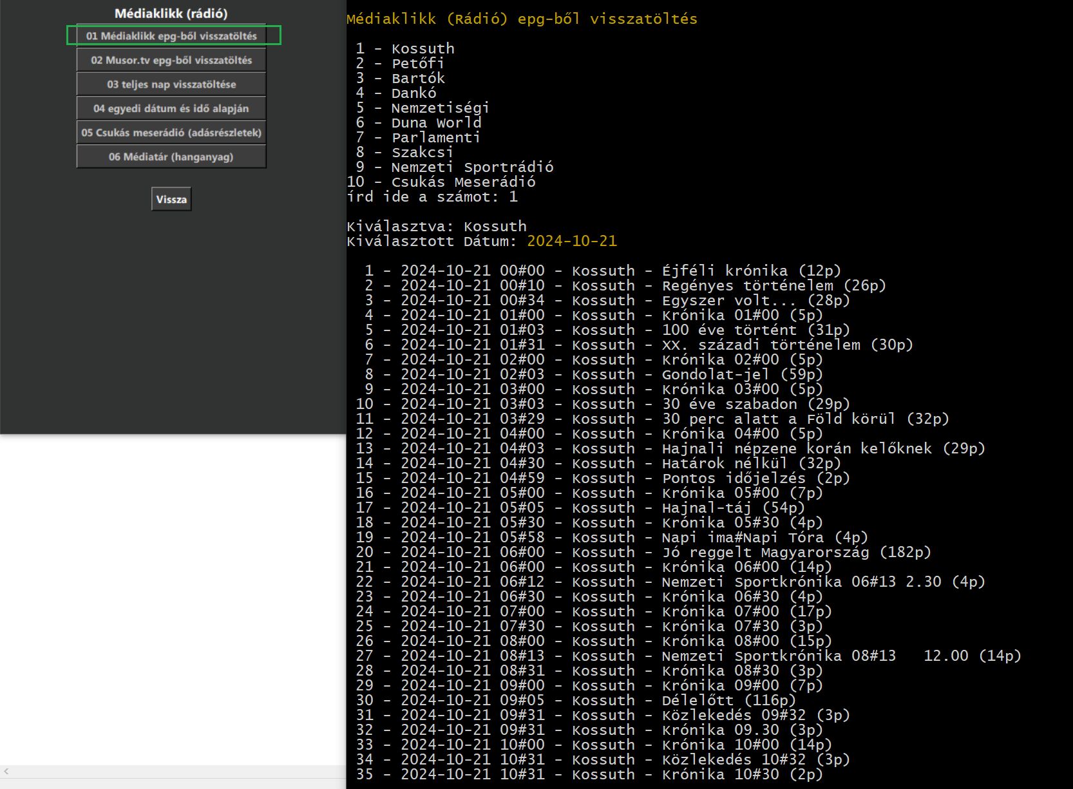1073x789 pixels.
Task: Click the console title 'Médiaklikk (Rádió) epg-ből visszatöltés'
Action: [522, 19]
